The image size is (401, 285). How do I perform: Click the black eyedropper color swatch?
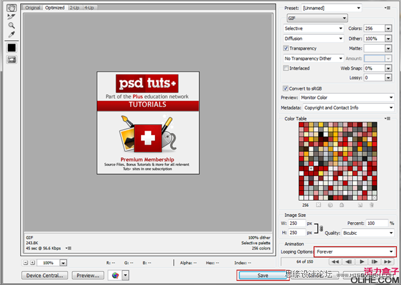click(x=11, y=47)
